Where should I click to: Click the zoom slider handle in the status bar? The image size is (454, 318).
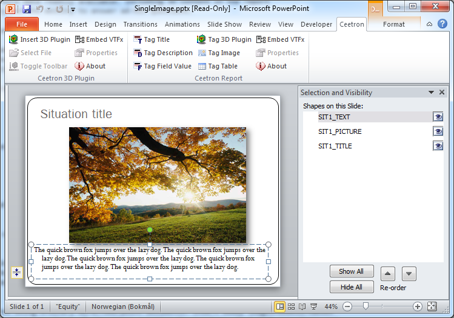[366, 306]
